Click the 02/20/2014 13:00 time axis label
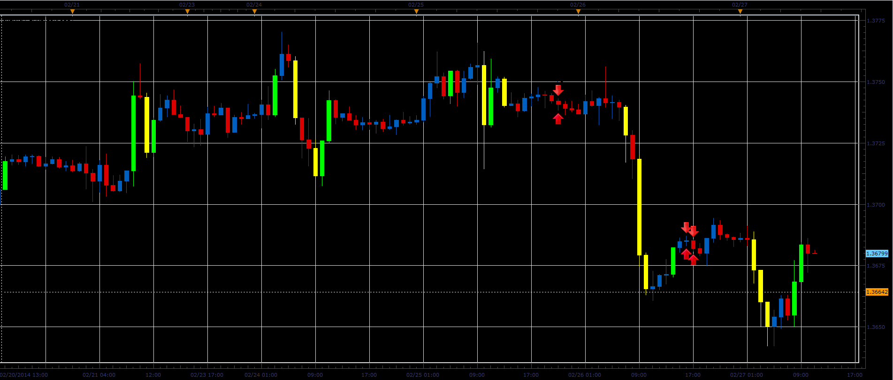The image size is (893, 380). click(x=24, y=375)
